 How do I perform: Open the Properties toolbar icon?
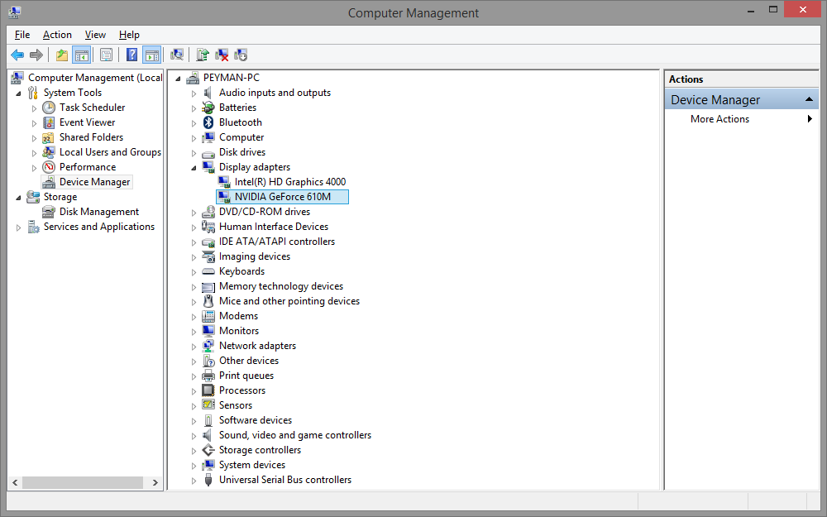click(106, 55)
